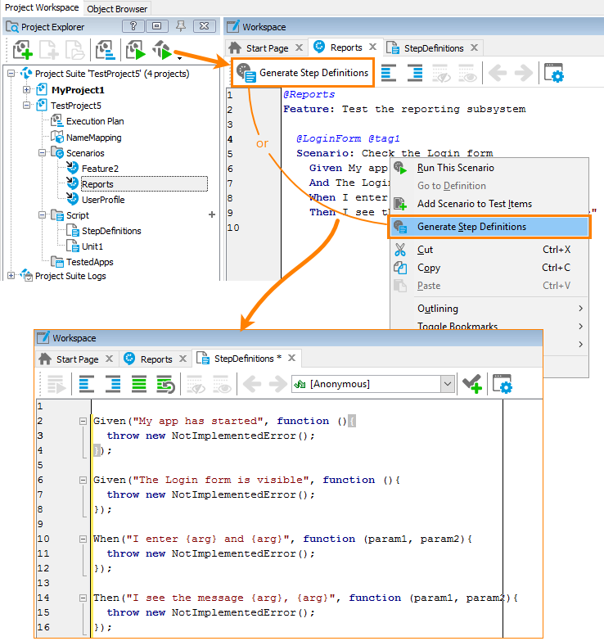Open the [Anonymous] function dropdown
Screen dimensions: 604x641
pyautogui.click(x=447, y=383)
